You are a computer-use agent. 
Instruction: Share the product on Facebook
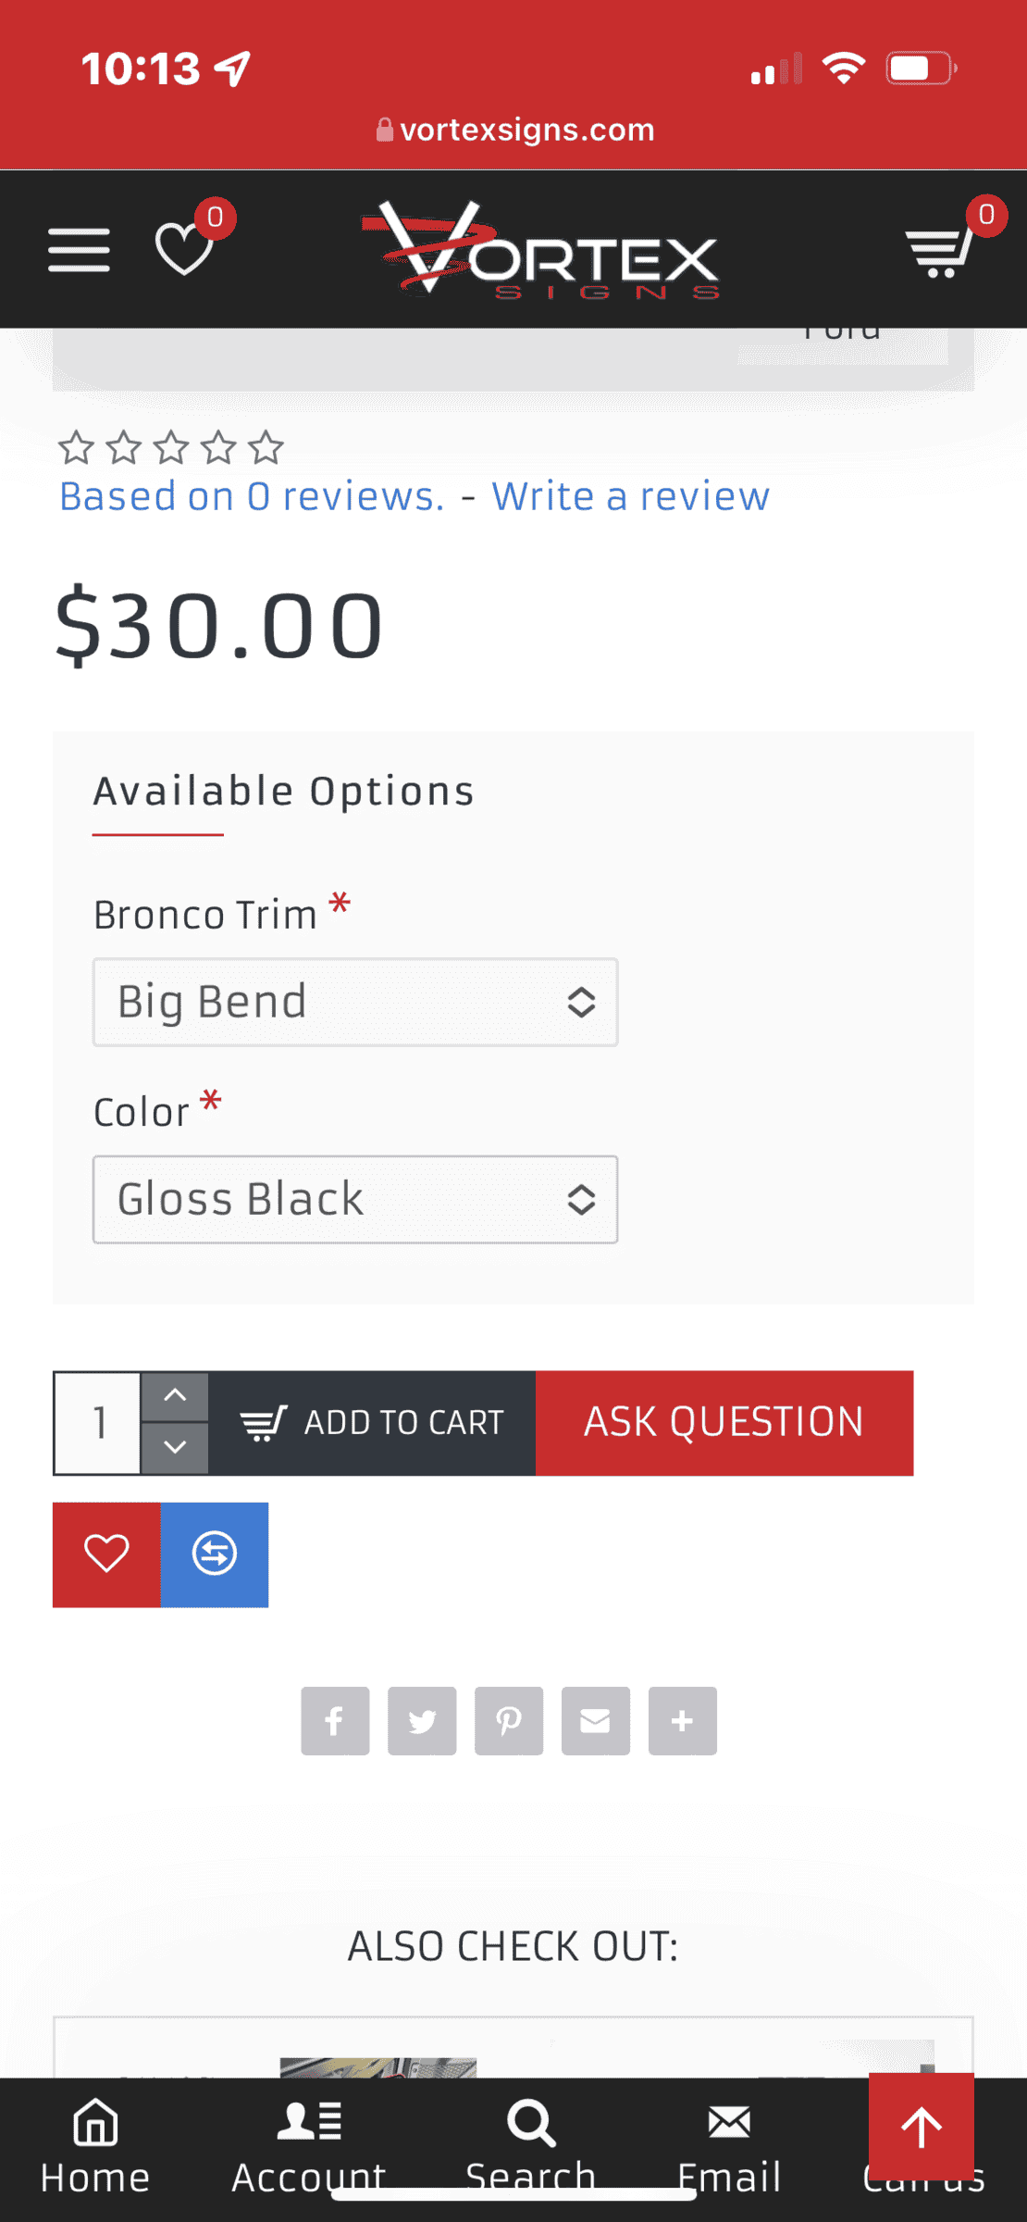click(x=335, y=1720)
